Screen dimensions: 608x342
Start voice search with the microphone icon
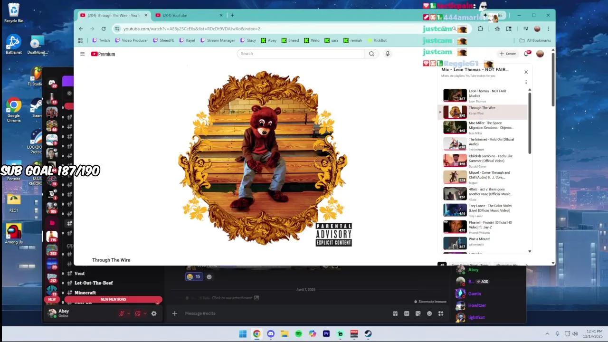click(388, 54)
